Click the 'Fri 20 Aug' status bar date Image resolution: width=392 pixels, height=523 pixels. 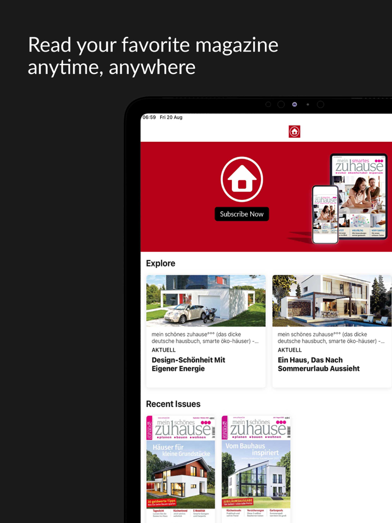click(171, 117)
